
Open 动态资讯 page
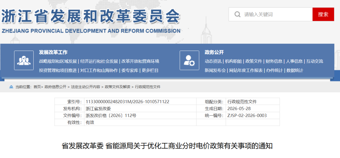(213, 61)
